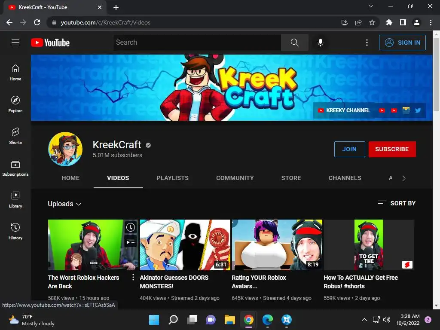Open Explore in sidebar
The height and width of the screenshot is (330, 440).
click(x=15, y=104)
